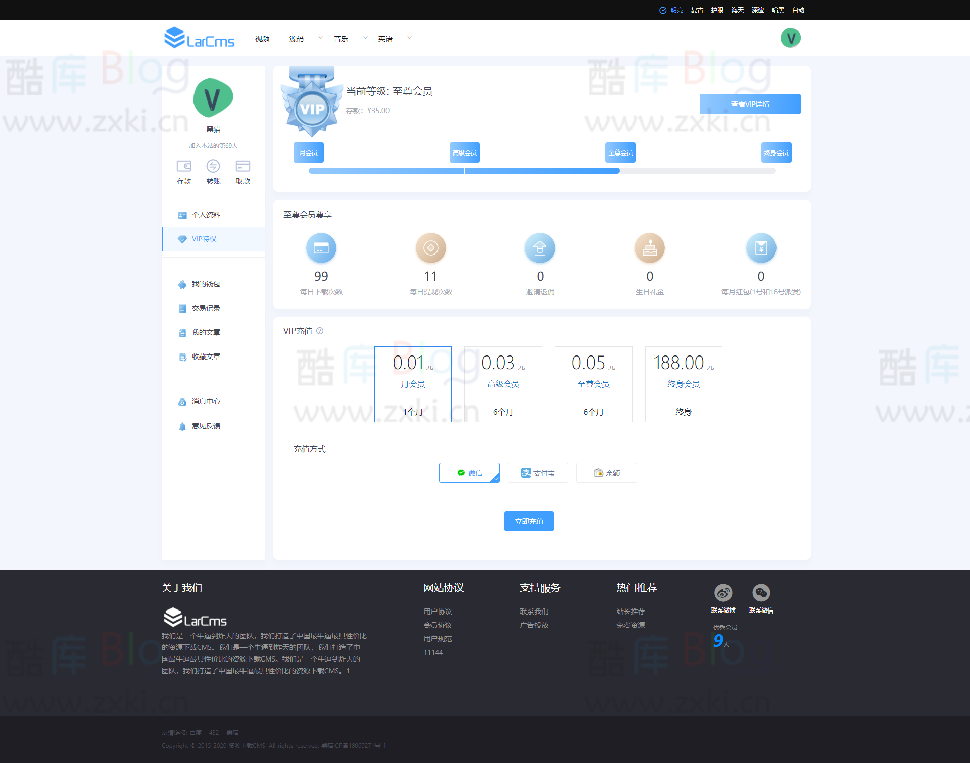Click the user avatar in top navigation

pos(790,38)
